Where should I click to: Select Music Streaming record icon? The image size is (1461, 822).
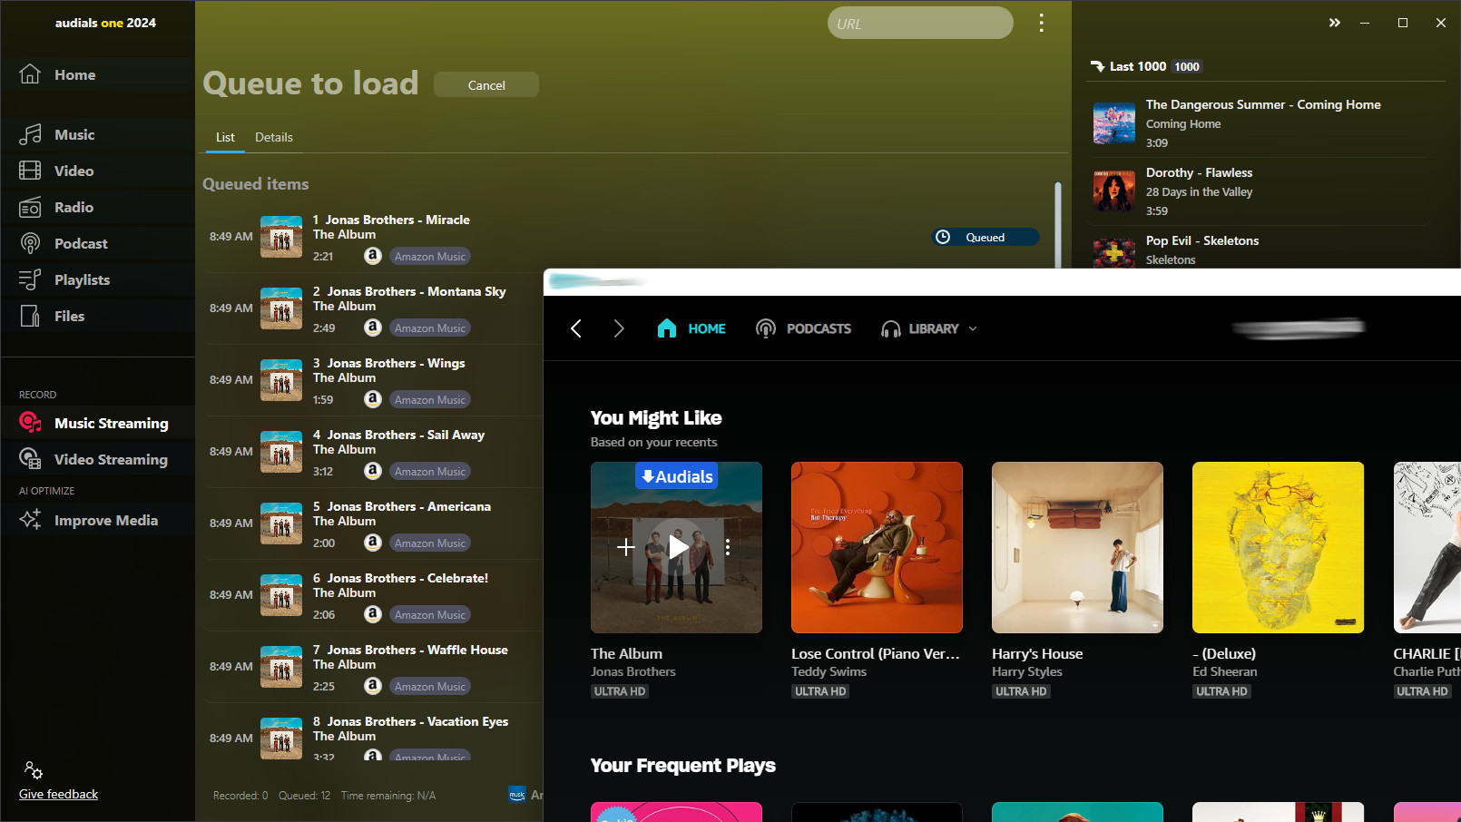point(30,422)
